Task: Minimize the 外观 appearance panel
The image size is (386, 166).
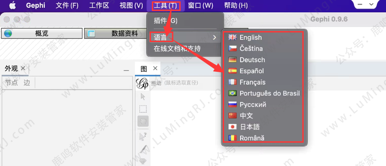Action: coord(126,70)
